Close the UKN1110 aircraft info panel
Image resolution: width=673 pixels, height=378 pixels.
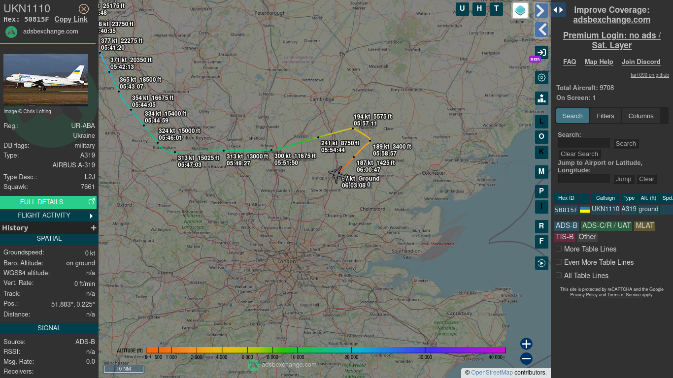(84, 9)
